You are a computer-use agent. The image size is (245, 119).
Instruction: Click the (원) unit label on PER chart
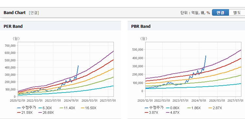pos(16,39)
